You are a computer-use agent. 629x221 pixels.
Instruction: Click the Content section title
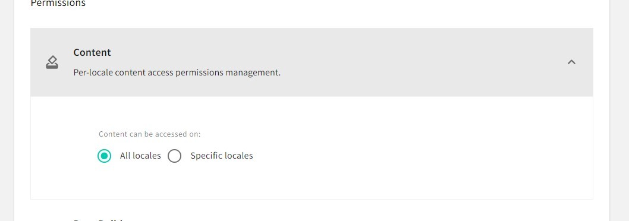[92, 52]
